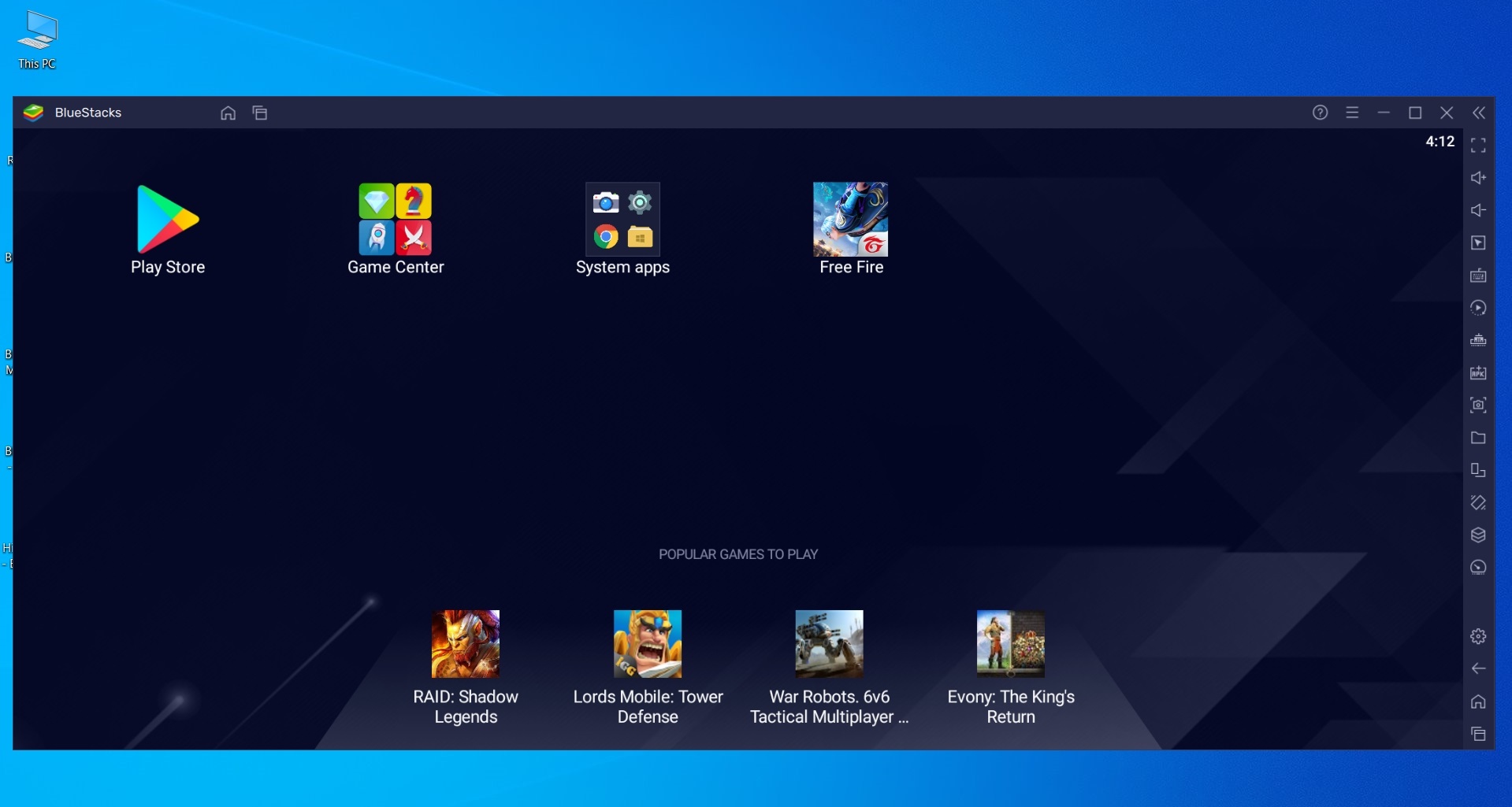
Task: Click the POPULAR GAMES TO PLAY heading
Action: coord(738,554)
